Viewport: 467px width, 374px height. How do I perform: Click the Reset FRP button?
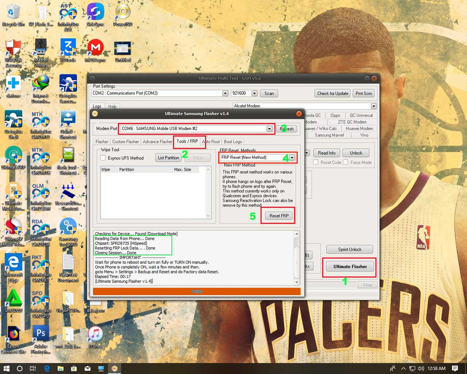click(x=279, y=216)
